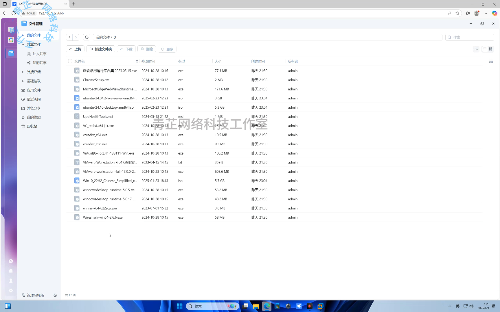Open the sort order options icon
Screen dimensions: 500x312
point(476,49)
